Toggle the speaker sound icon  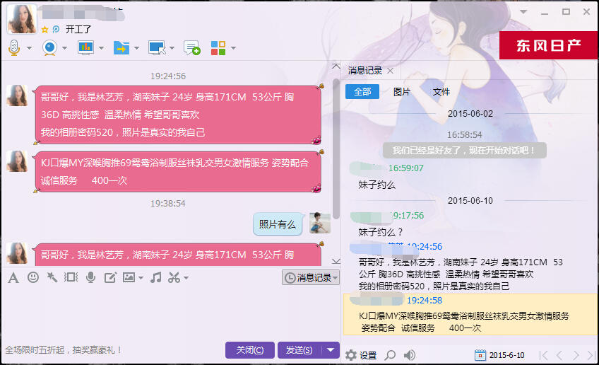tap(410, 355)
